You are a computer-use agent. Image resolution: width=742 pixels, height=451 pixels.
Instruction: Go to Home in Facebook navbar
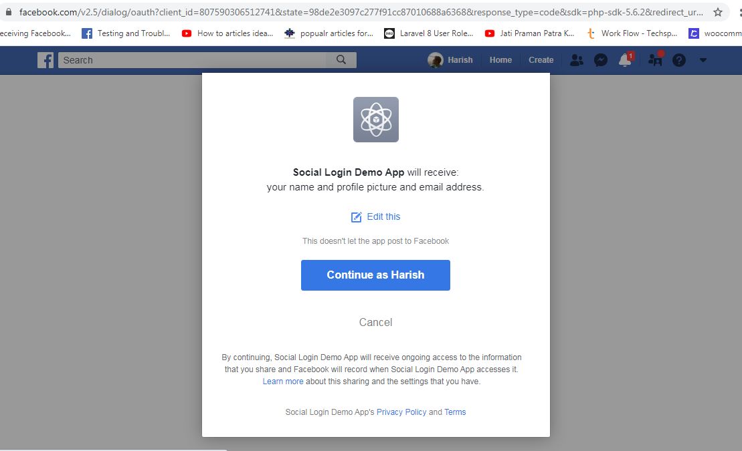click(x=500, y=60)
